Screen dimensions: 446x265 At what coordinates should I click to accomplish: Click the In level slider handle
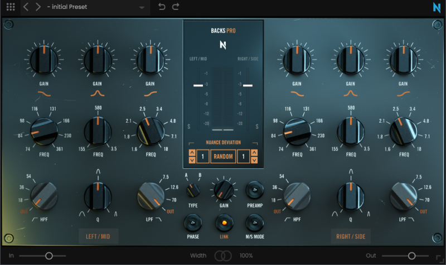click(x=49, y=256)
